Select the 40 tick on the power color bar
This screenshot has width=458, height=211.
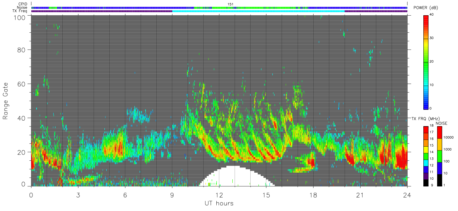432,15
